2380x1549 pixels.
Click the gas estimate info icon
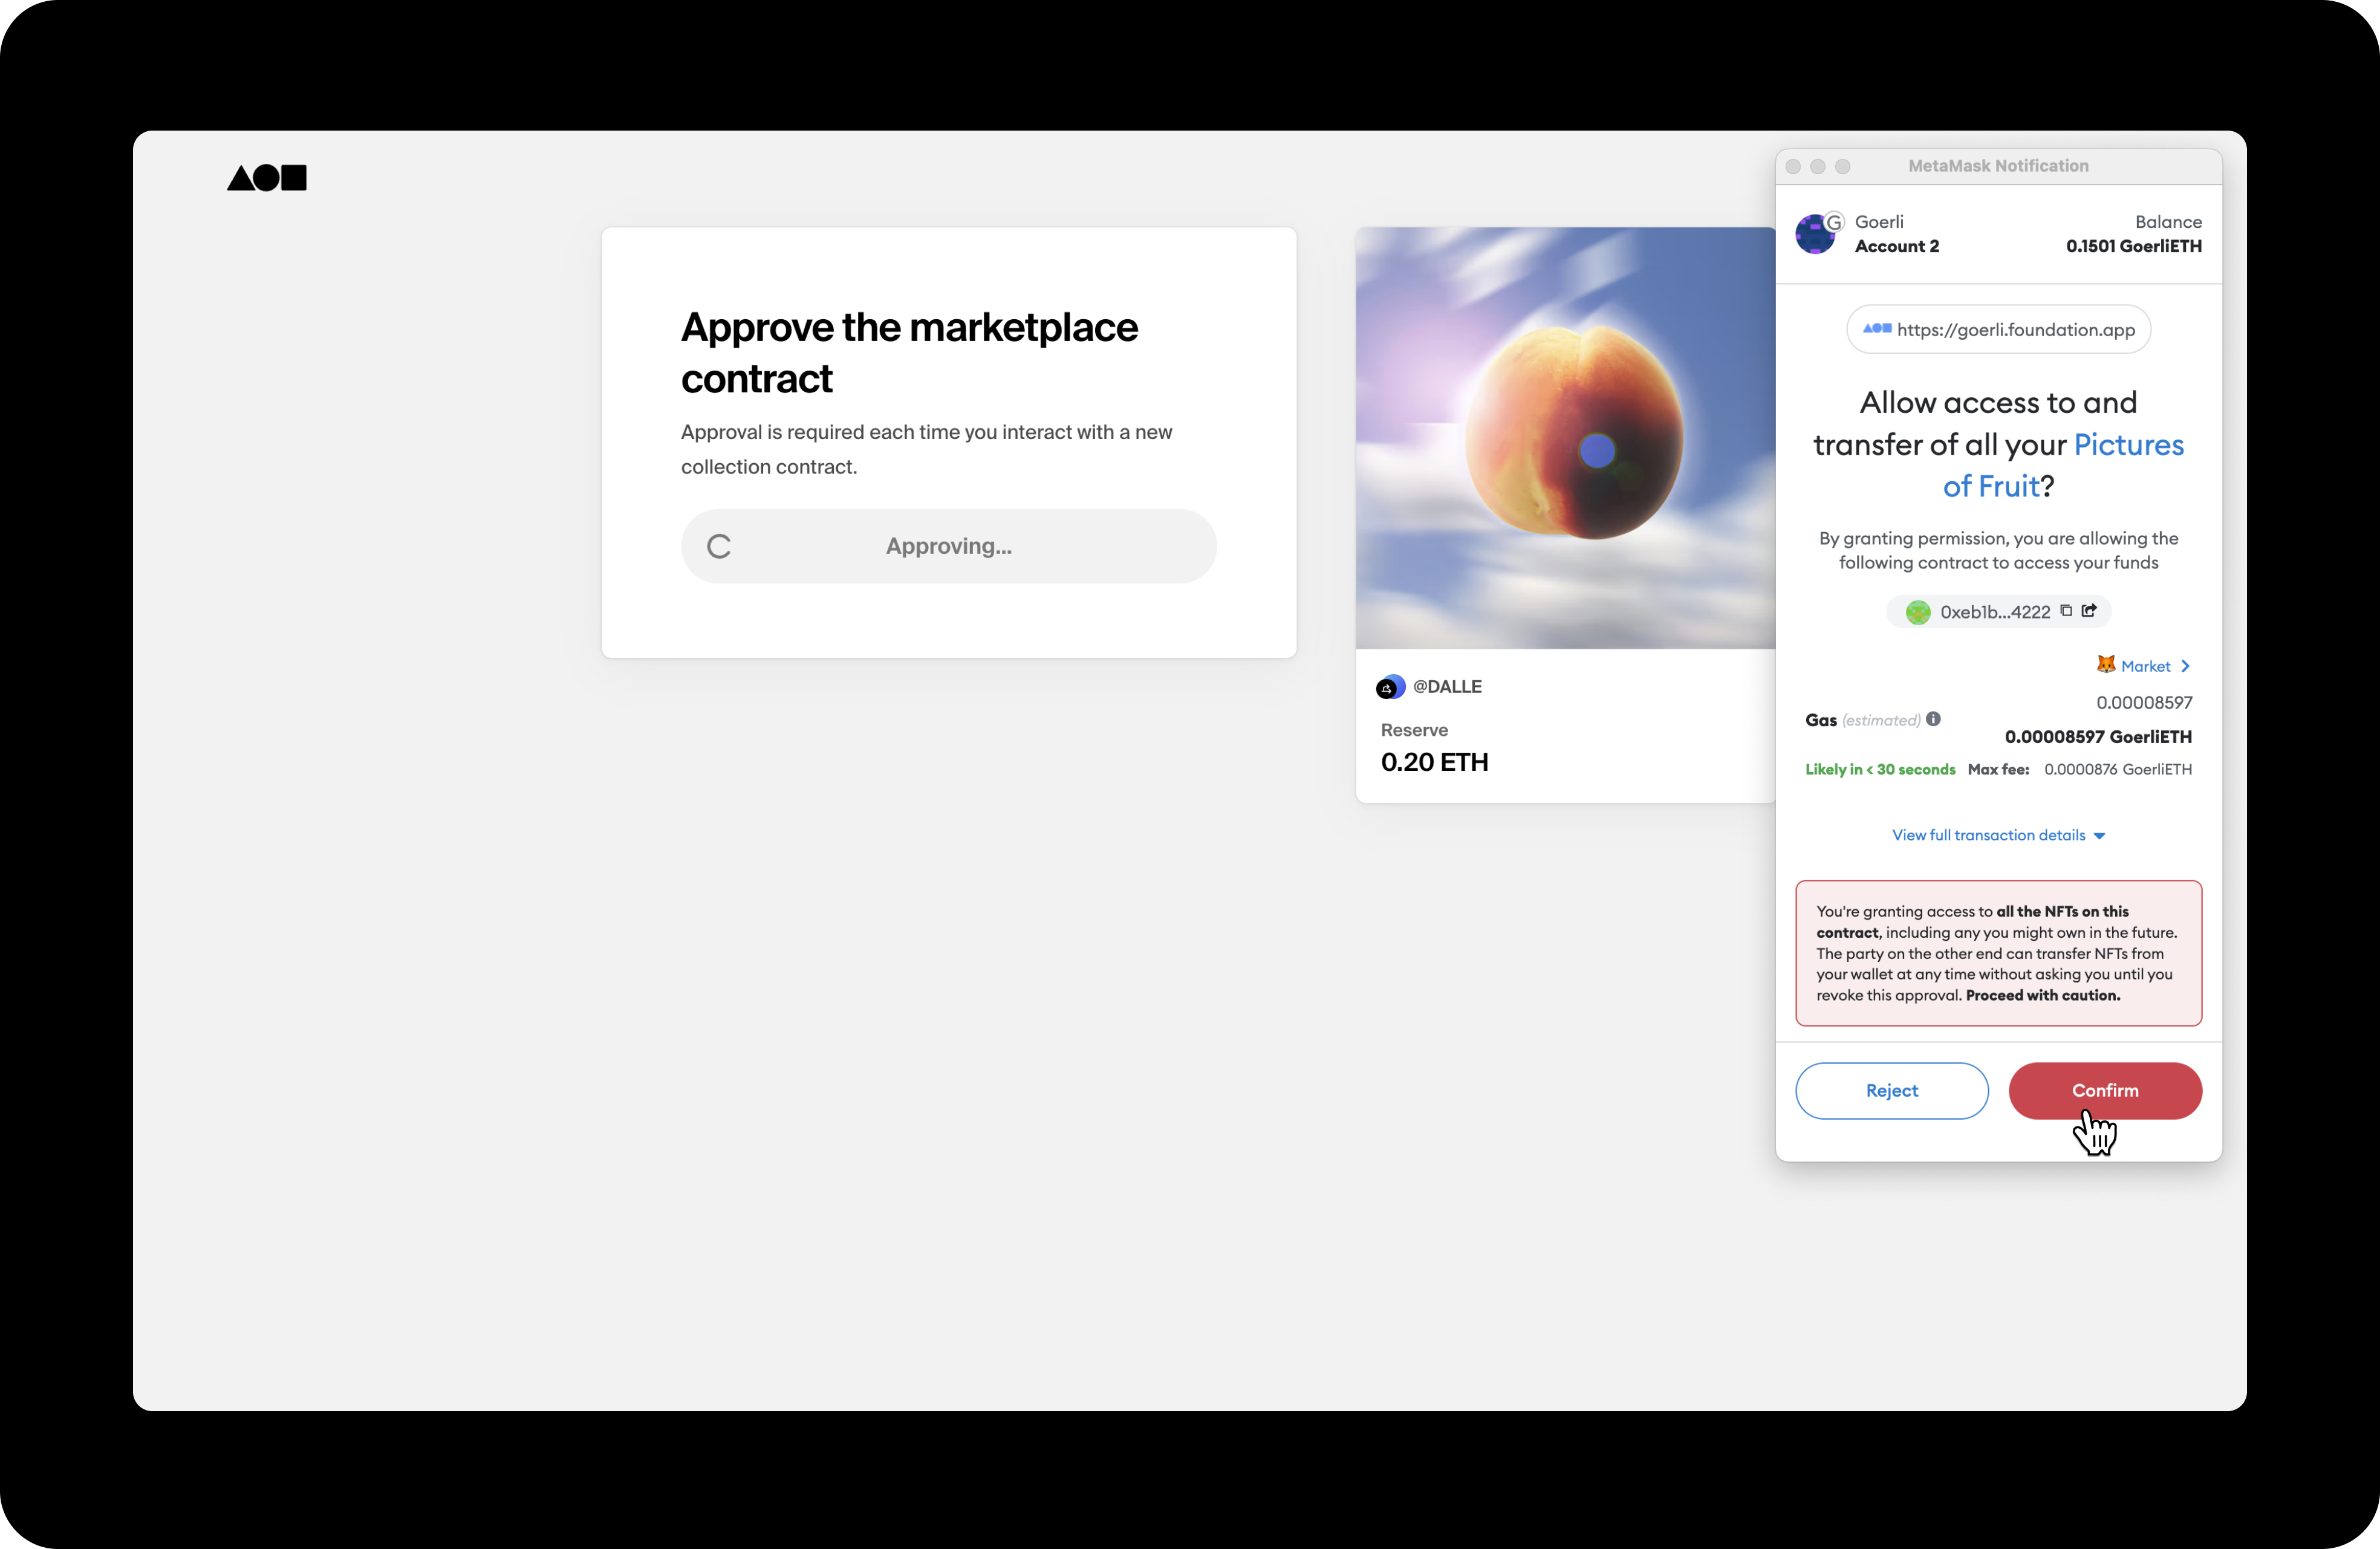coord(1933,718)
